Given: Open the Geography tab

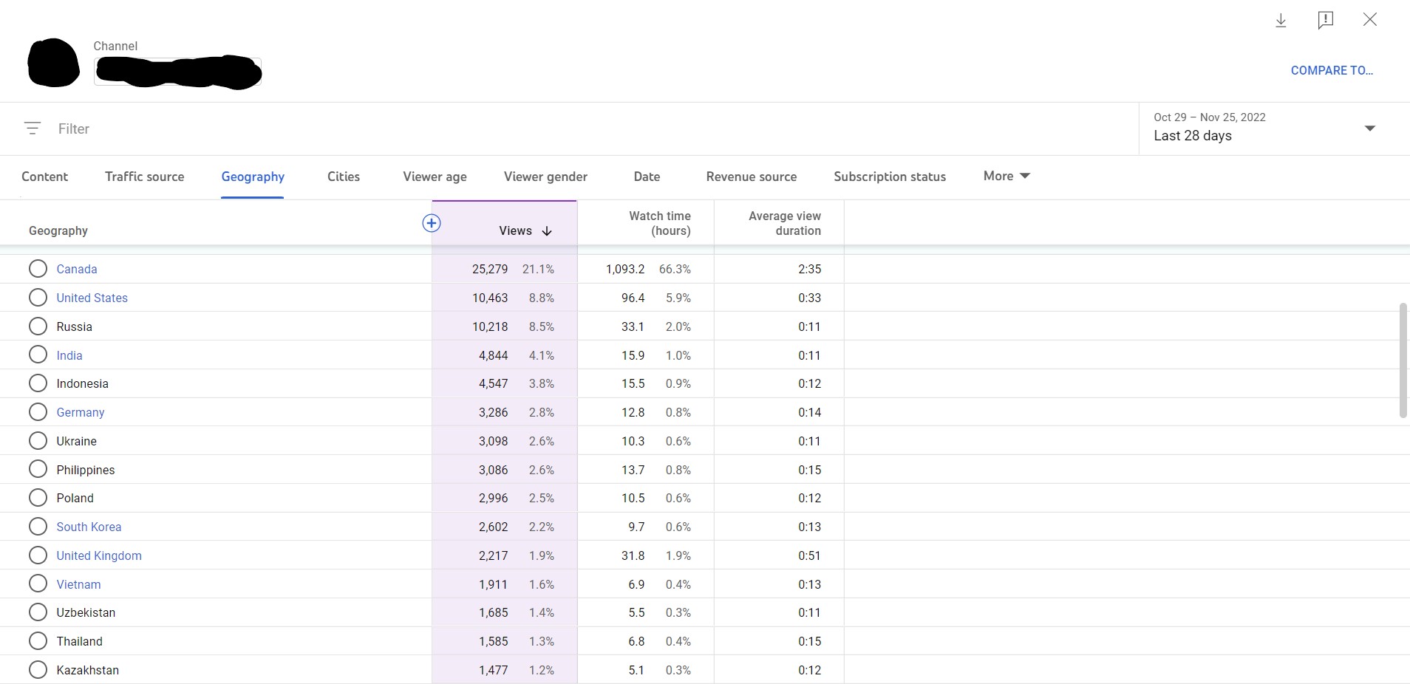Looking at the screenshot, I should tap(253, 177).
